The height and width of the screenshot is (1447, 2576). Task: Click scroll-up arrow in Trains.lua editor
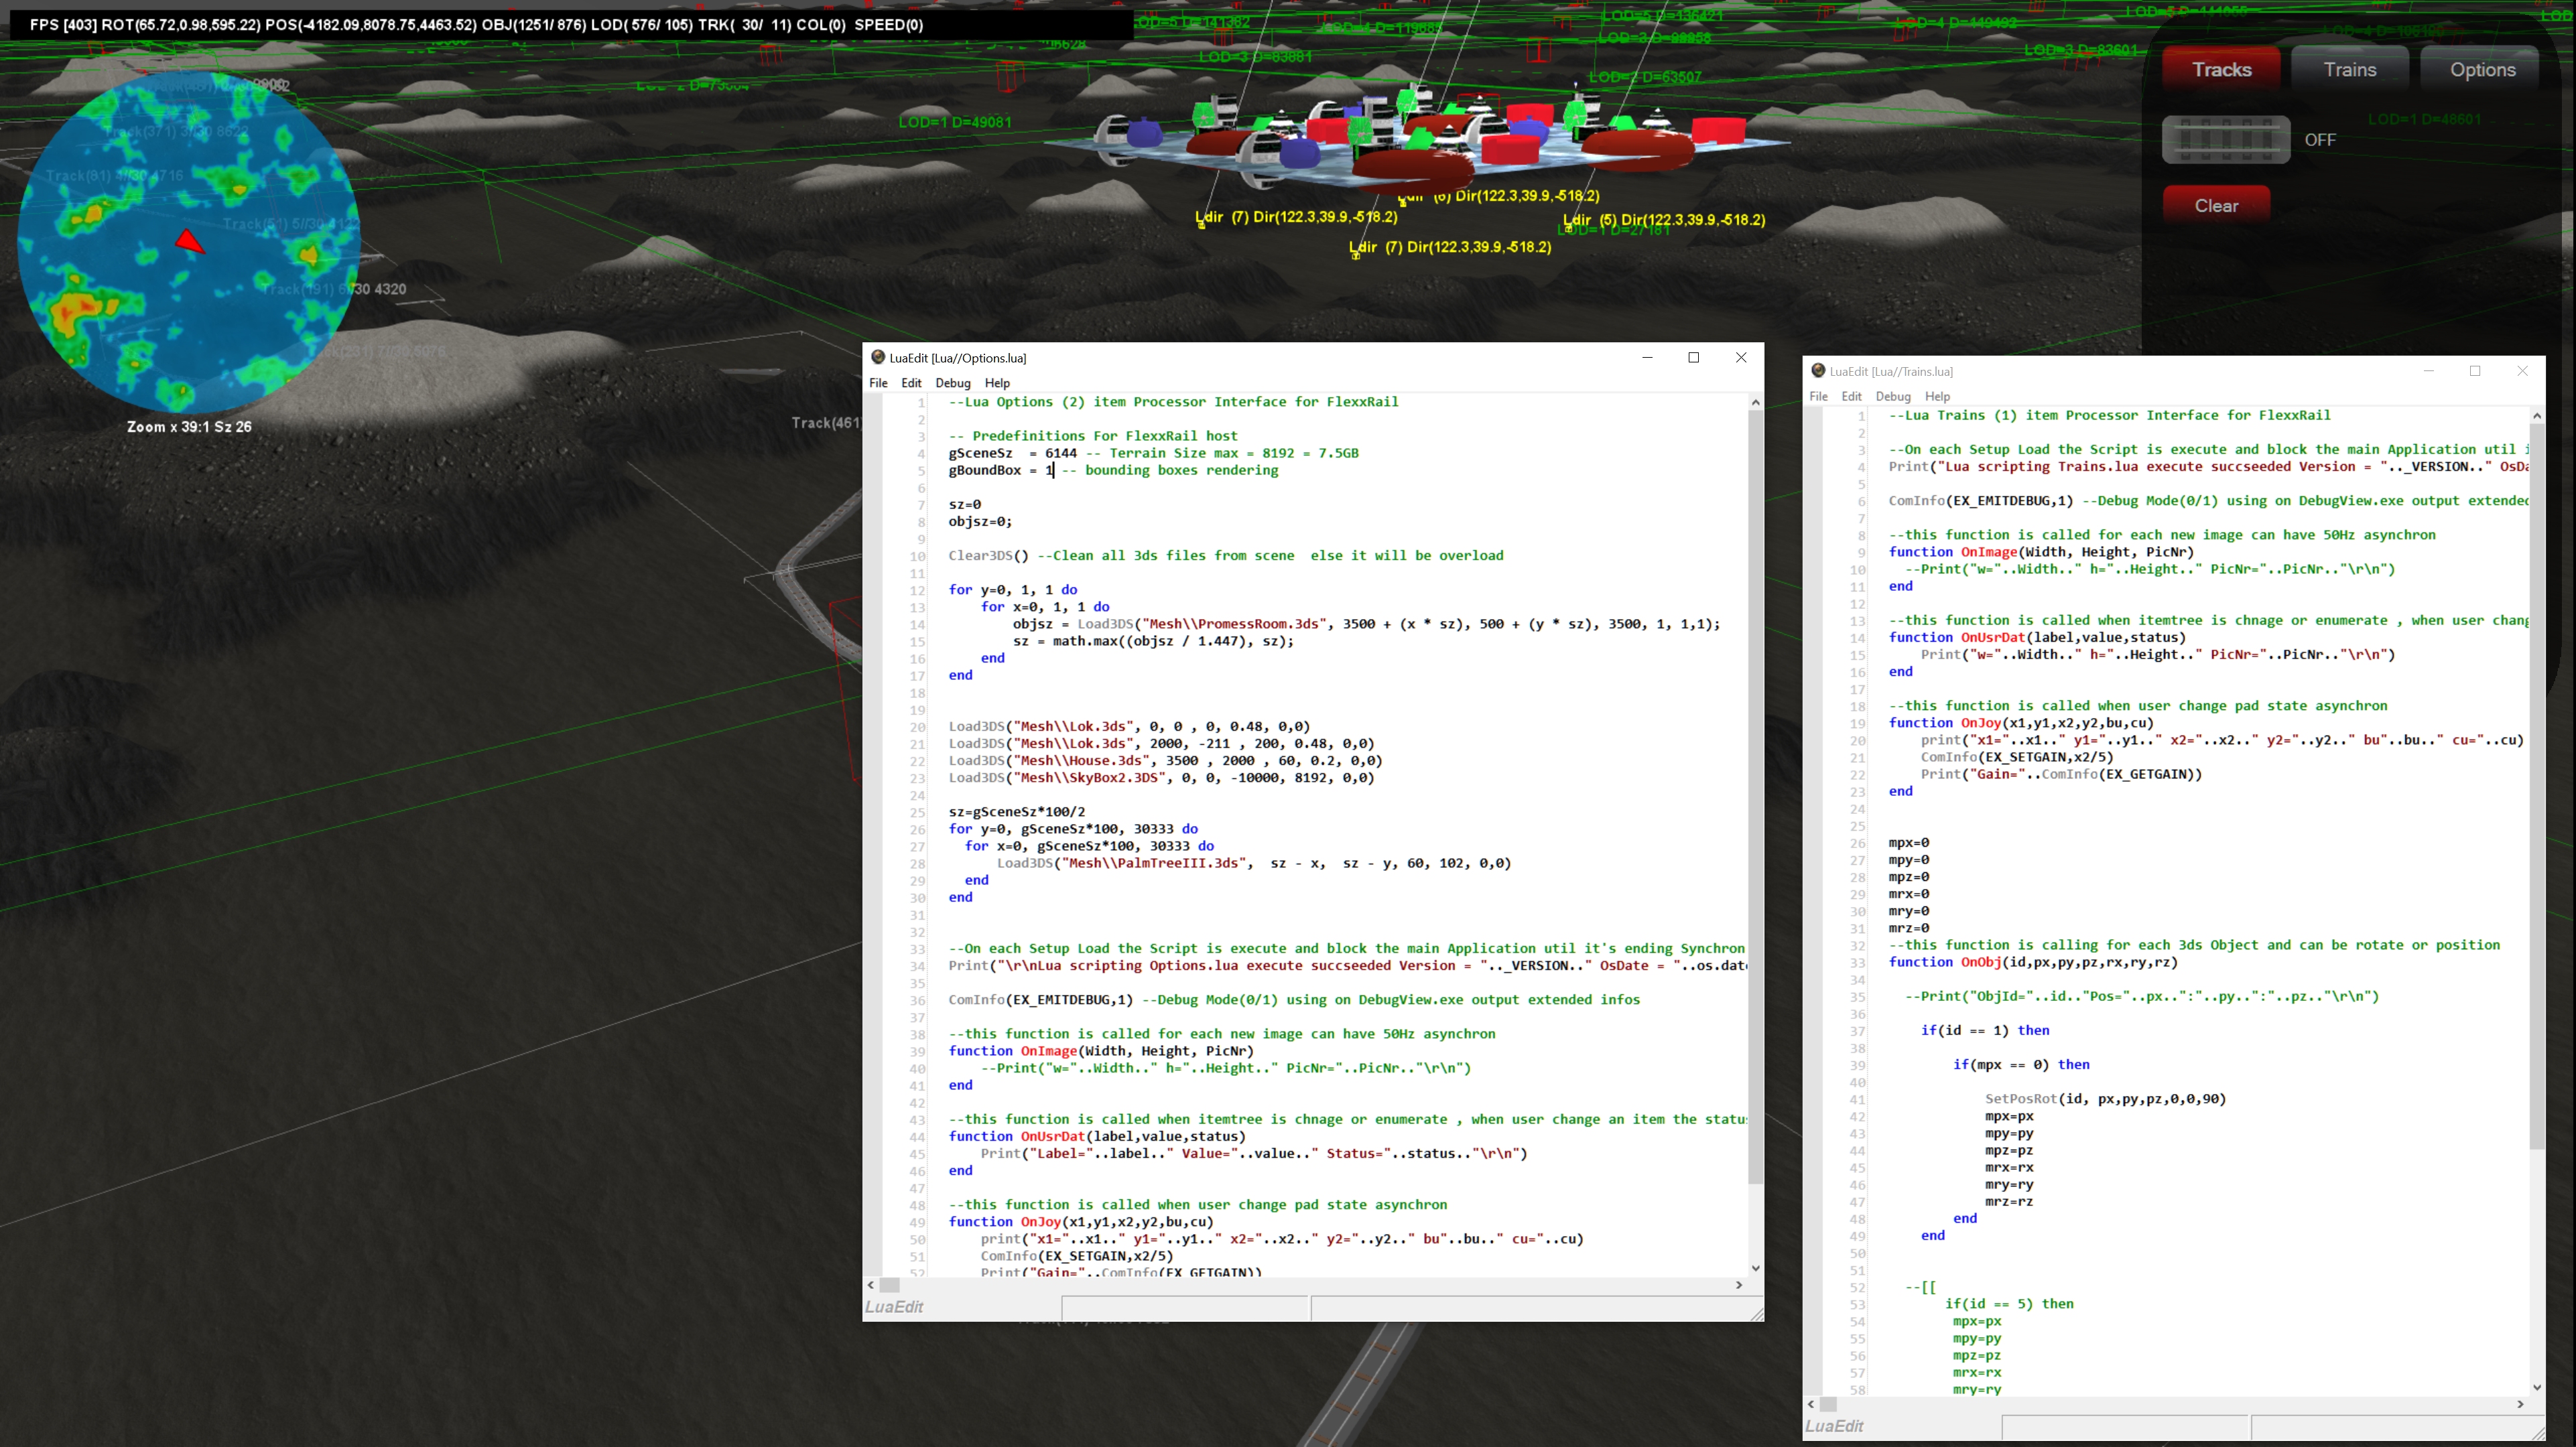click(2536, 415)
